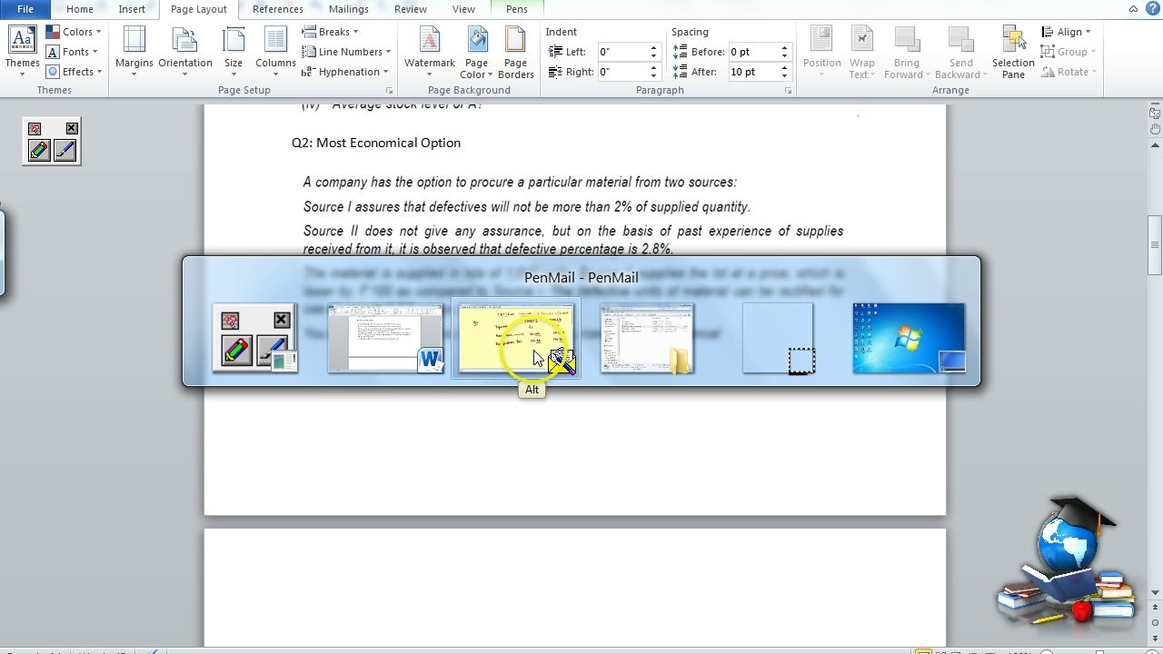The image size is (1163, 654).
Task: Choose a paper Size
Action: [x=234, y=51]
